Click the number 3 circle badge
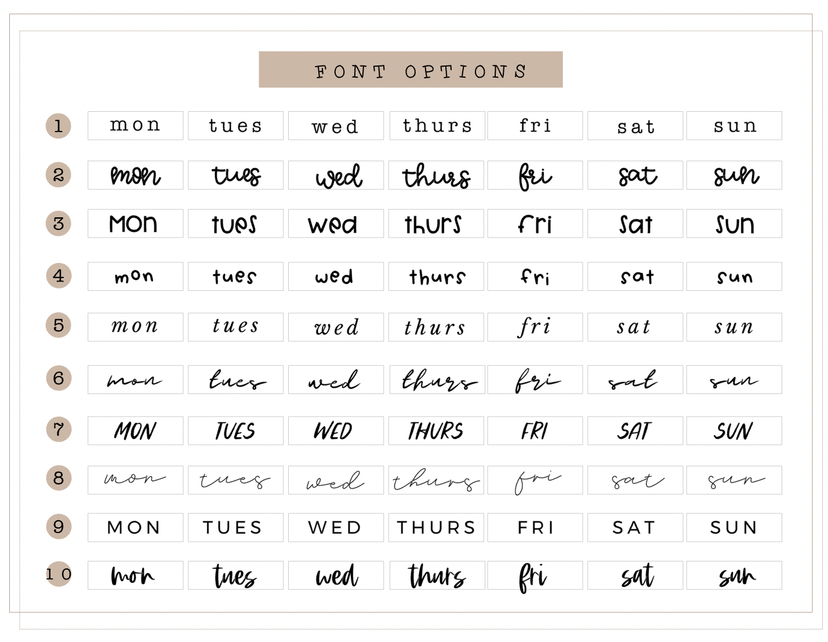 click(x=59, y=223)
